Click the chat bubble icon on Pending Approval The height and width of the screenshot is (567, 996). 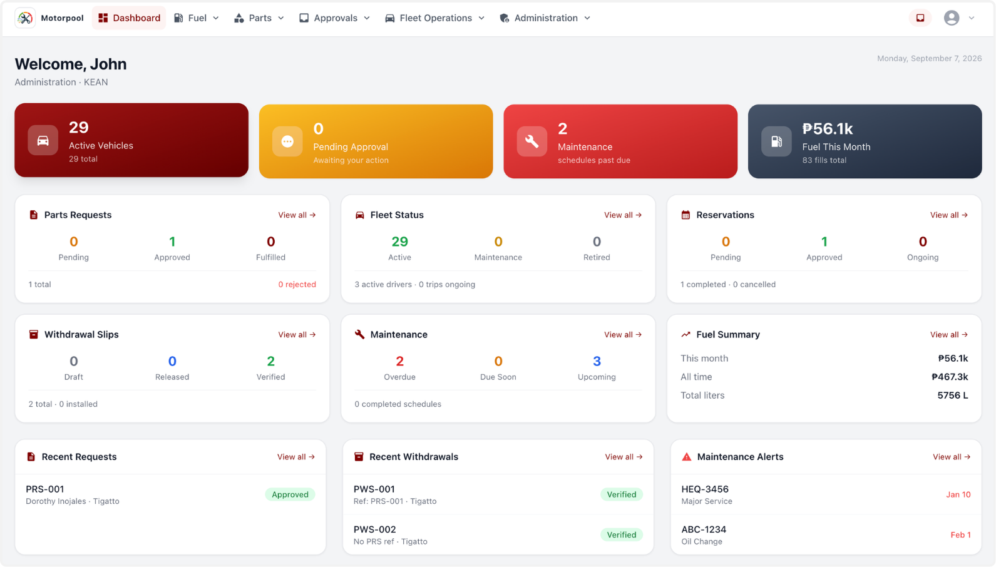[x=287, y=141]
